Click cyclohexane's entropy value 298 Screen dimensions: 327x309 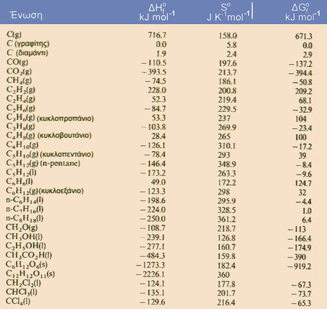coord(224,191)
